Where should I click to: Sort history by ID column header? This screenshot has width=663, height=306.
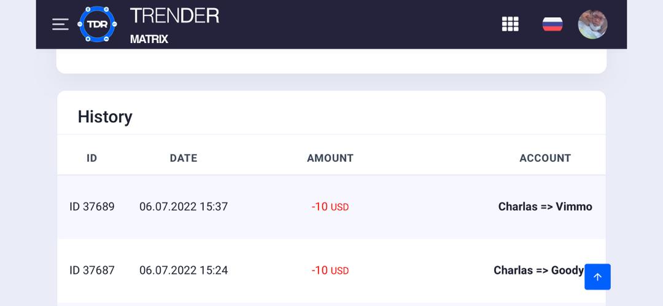tap(91, 159)
